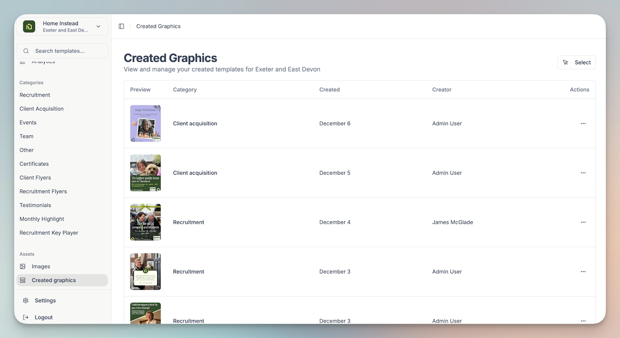Go to Testimonials category

click(x=35, y=205)
